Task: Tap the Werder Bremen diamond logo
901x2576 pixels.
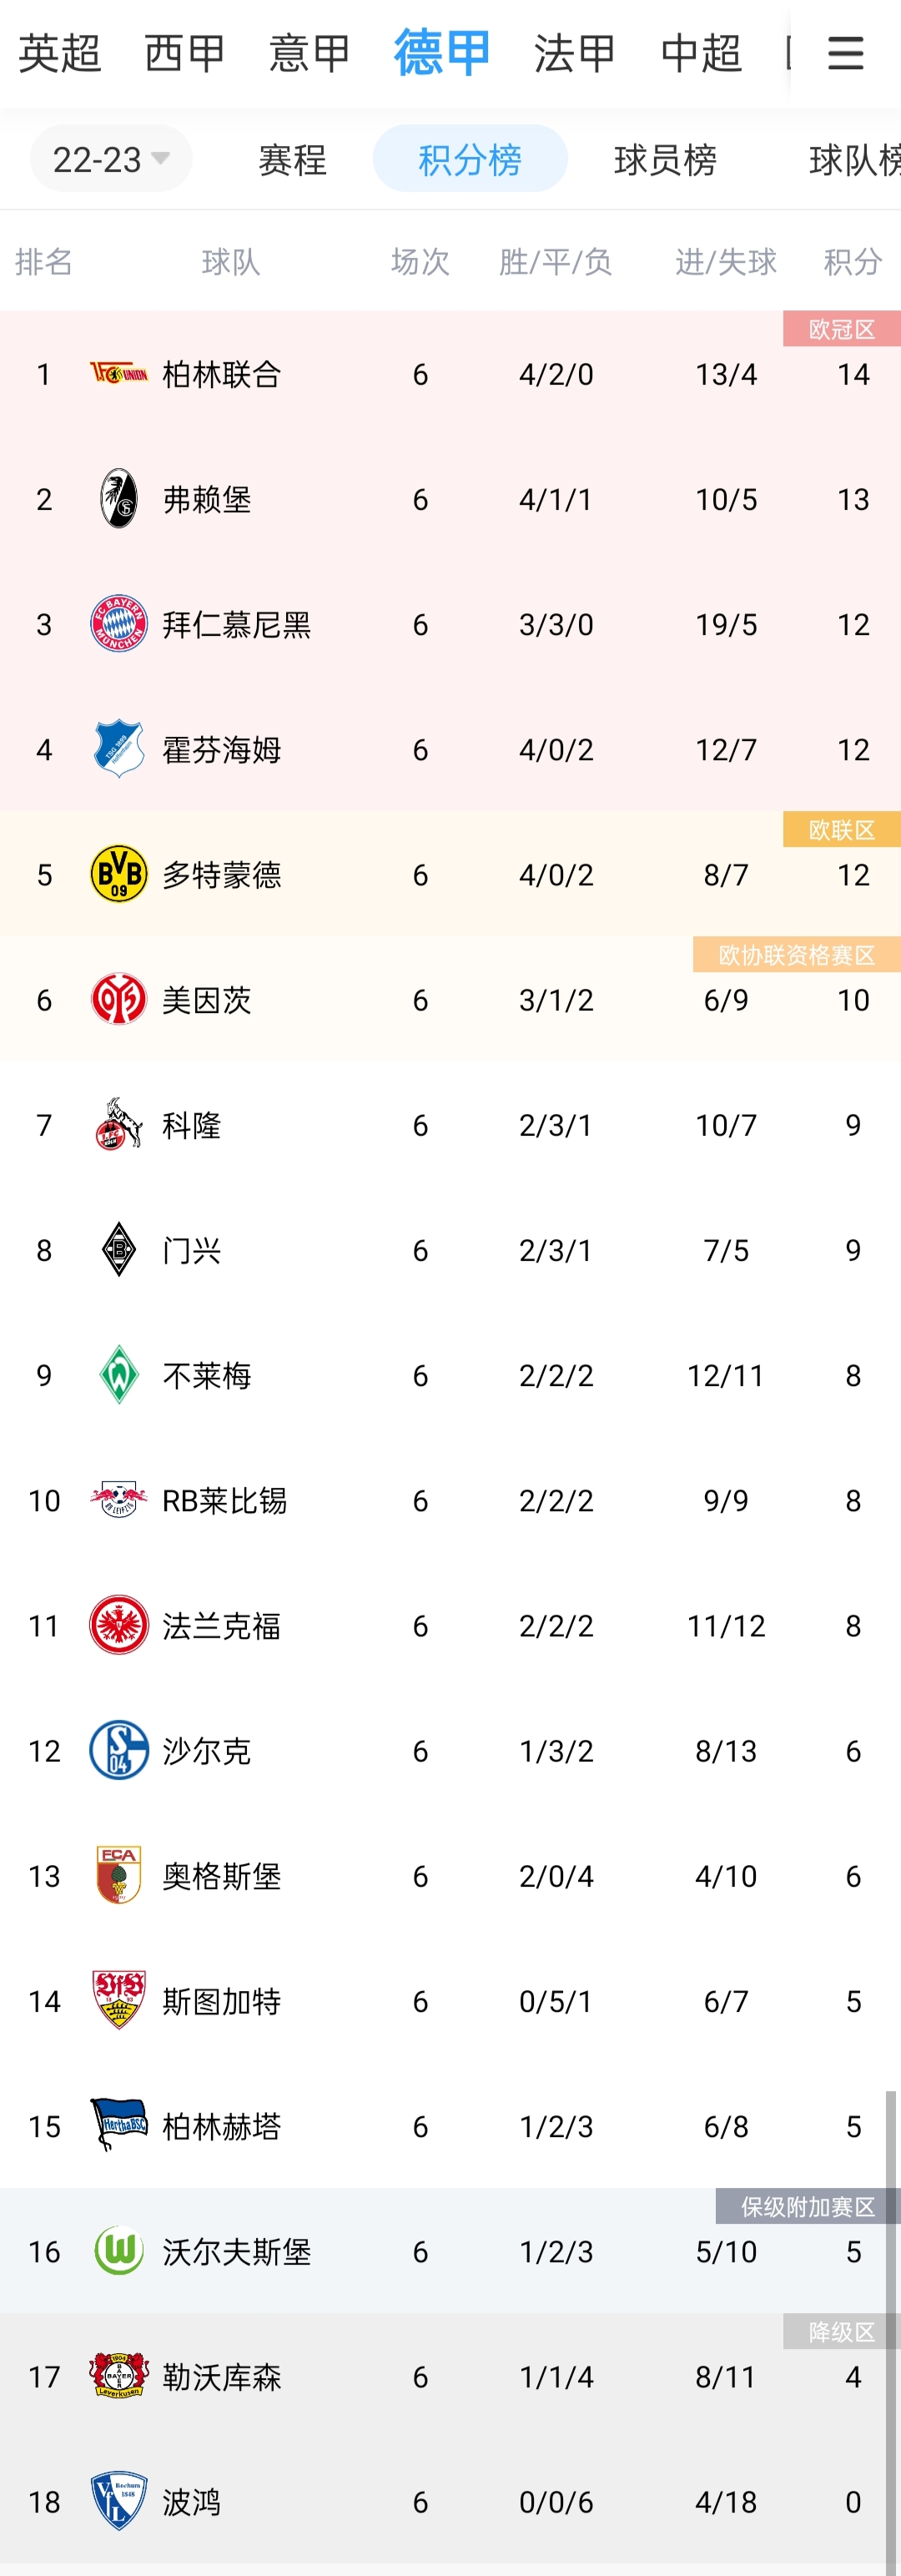Action: [x=119, y=1375]
